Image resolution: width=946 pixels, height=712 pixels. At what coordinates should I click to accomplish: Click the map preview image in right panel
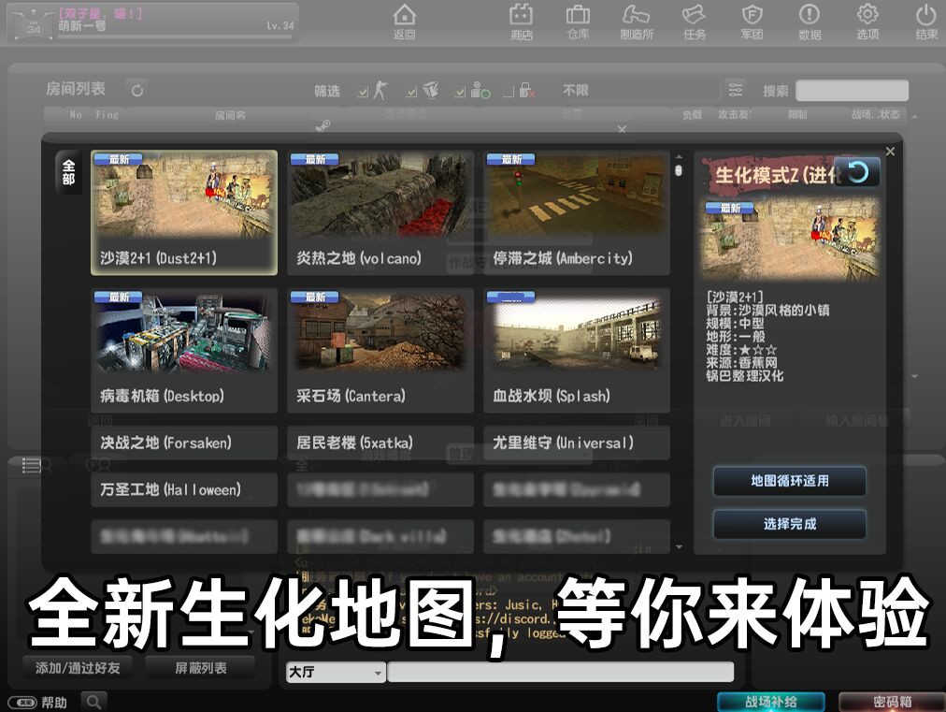pyautogui.click(x=790, y=240)
